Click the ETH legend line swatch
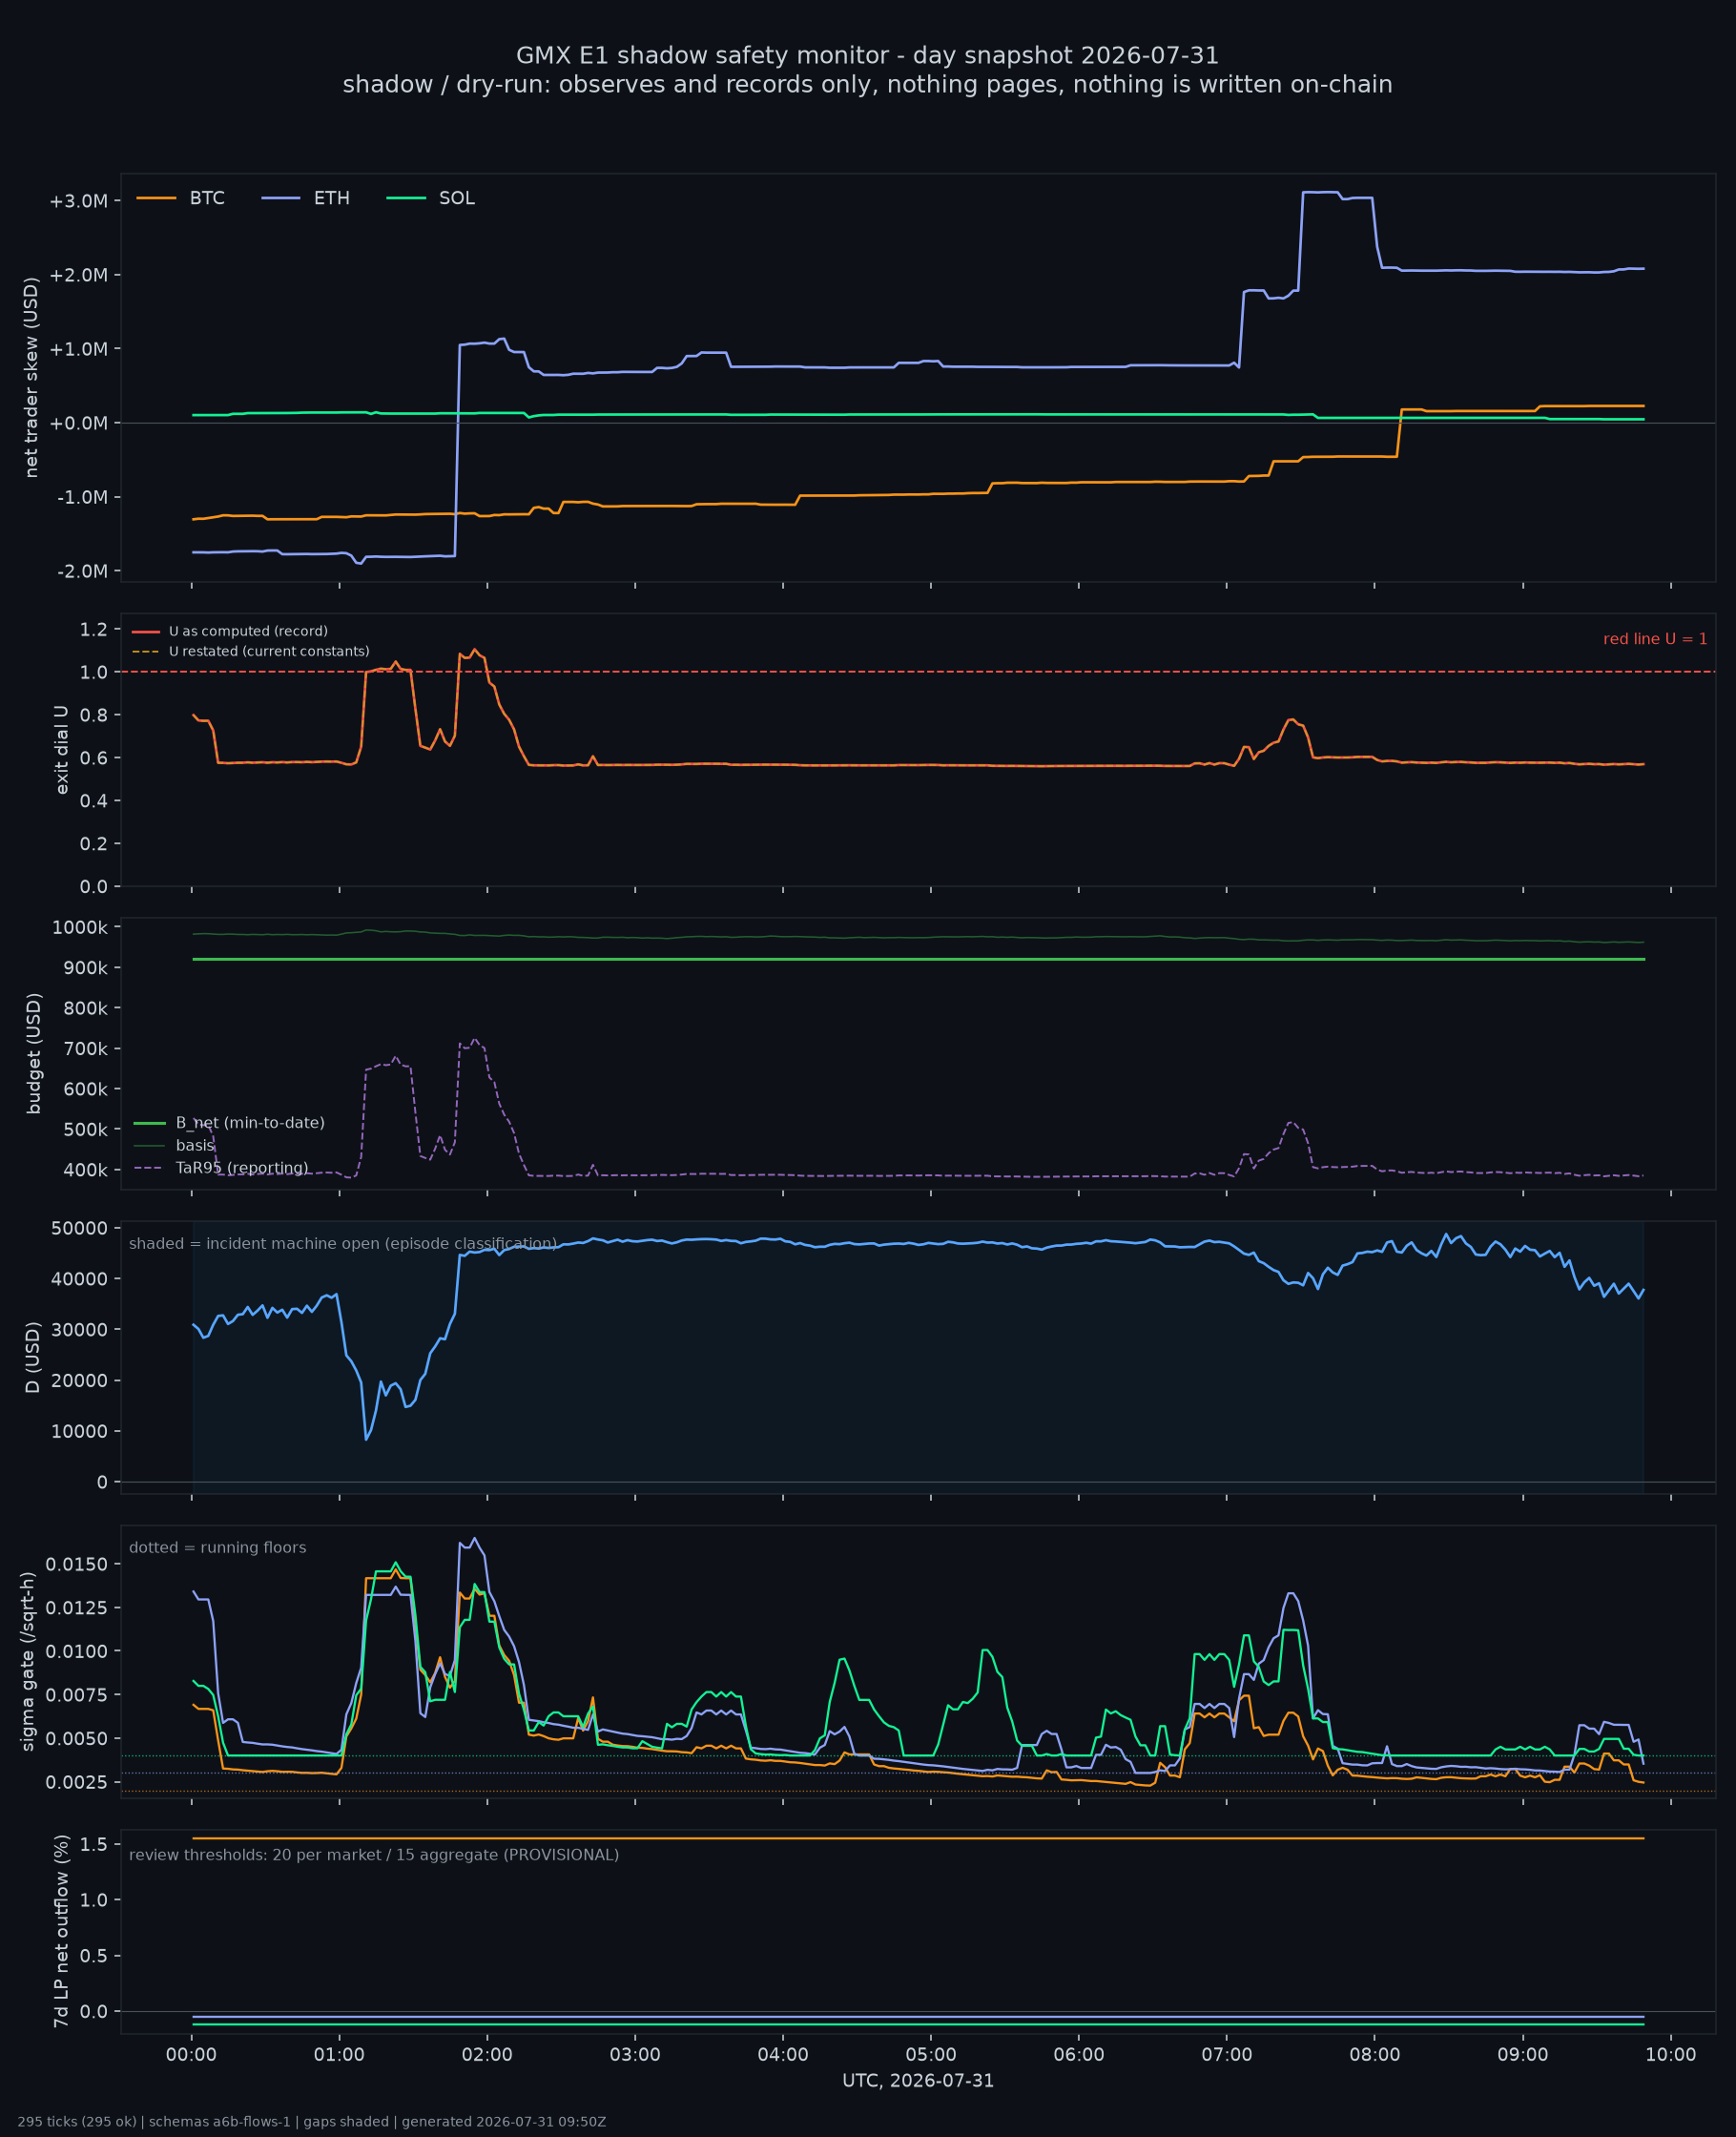Viewport: 1736px width, 2137px height. click(281, 198)
